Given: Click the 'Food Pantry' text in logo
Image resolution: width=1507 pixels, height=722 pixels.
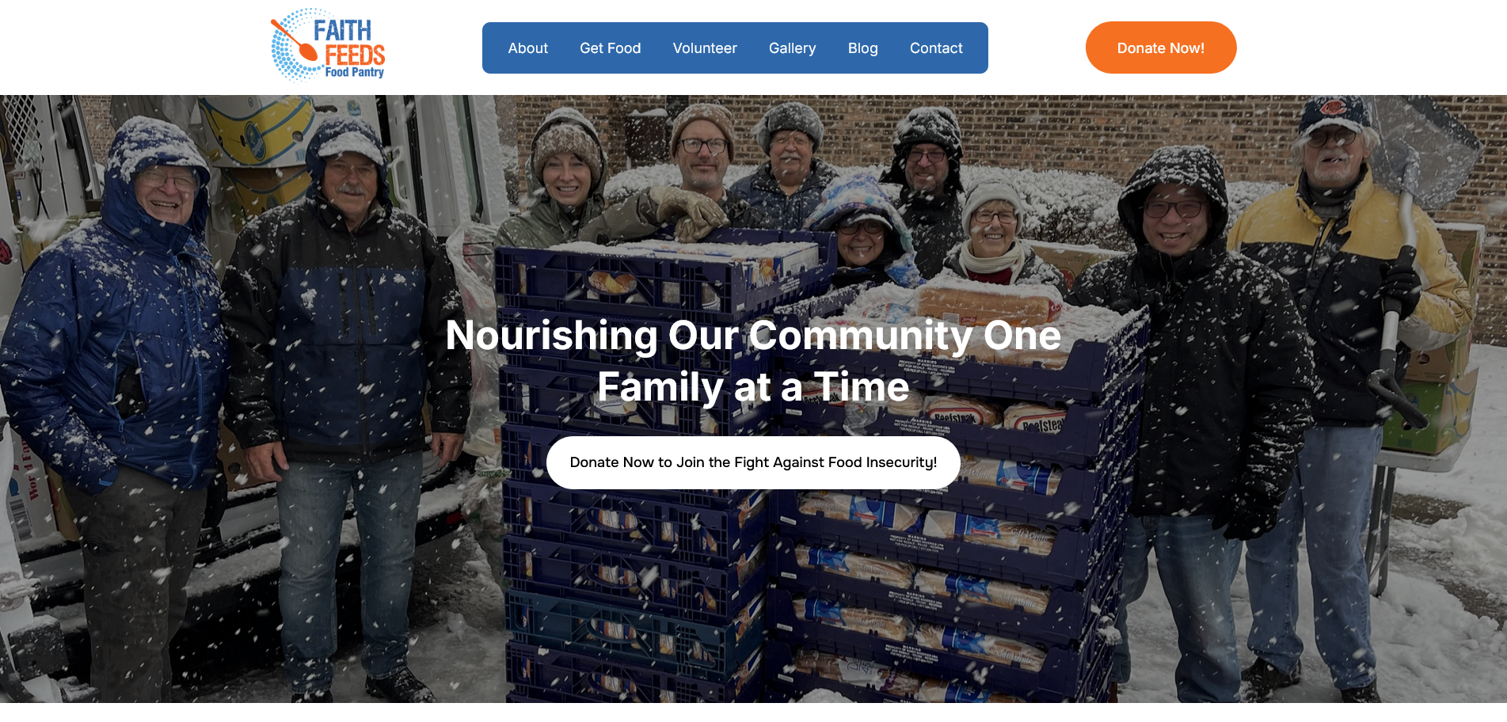Looking at the screenshot, I should 354,72.
